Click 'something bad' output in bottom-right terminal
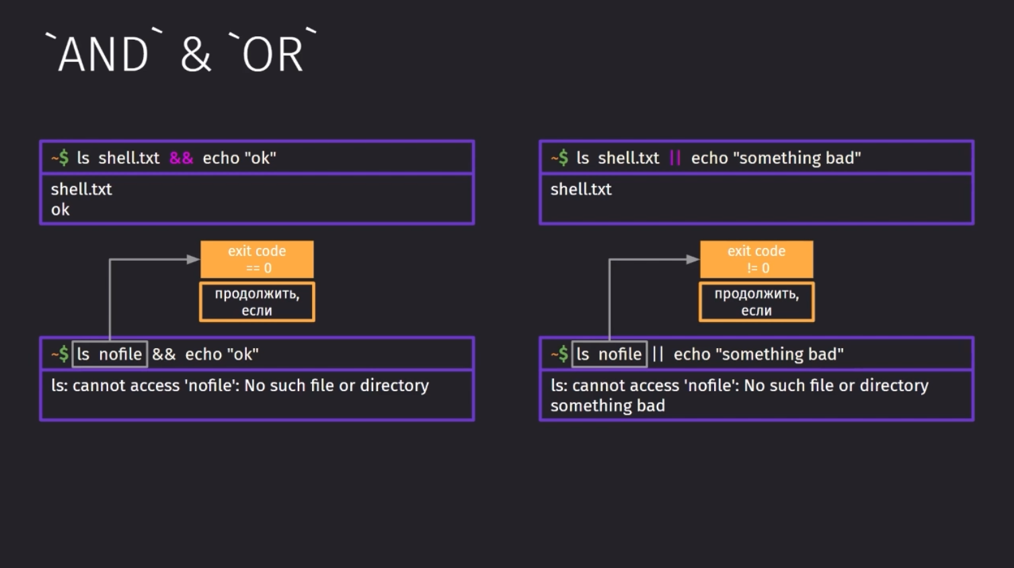Screen dimensions: 1014x568 point(608,406)
